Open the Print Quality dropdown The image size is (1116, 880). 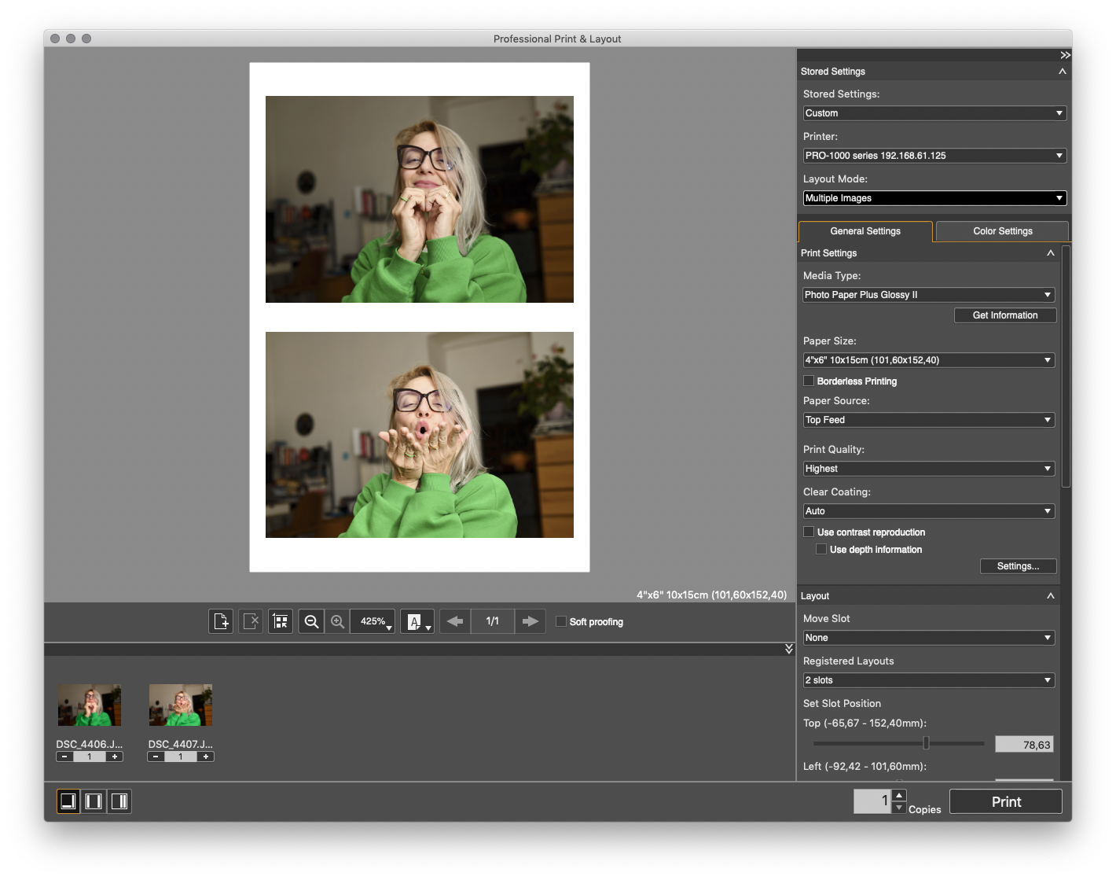(x=928, y=469)
